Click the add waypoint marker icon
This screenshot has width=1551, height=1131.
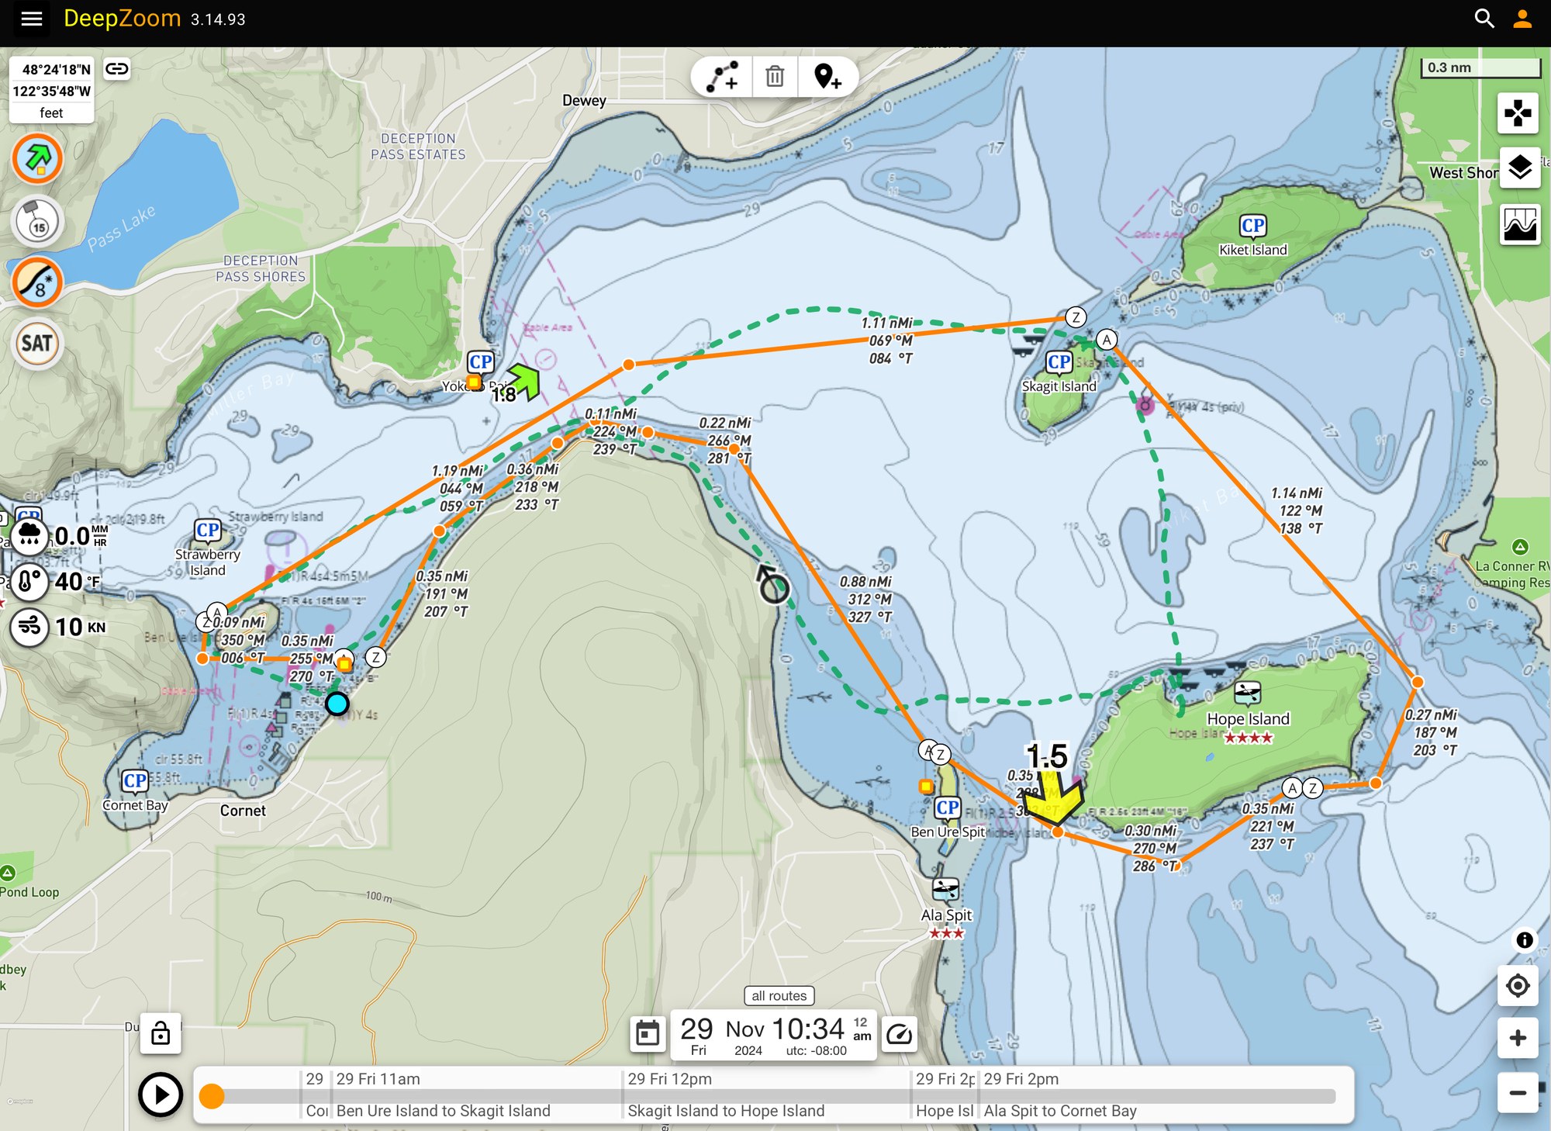coord(827,77)
